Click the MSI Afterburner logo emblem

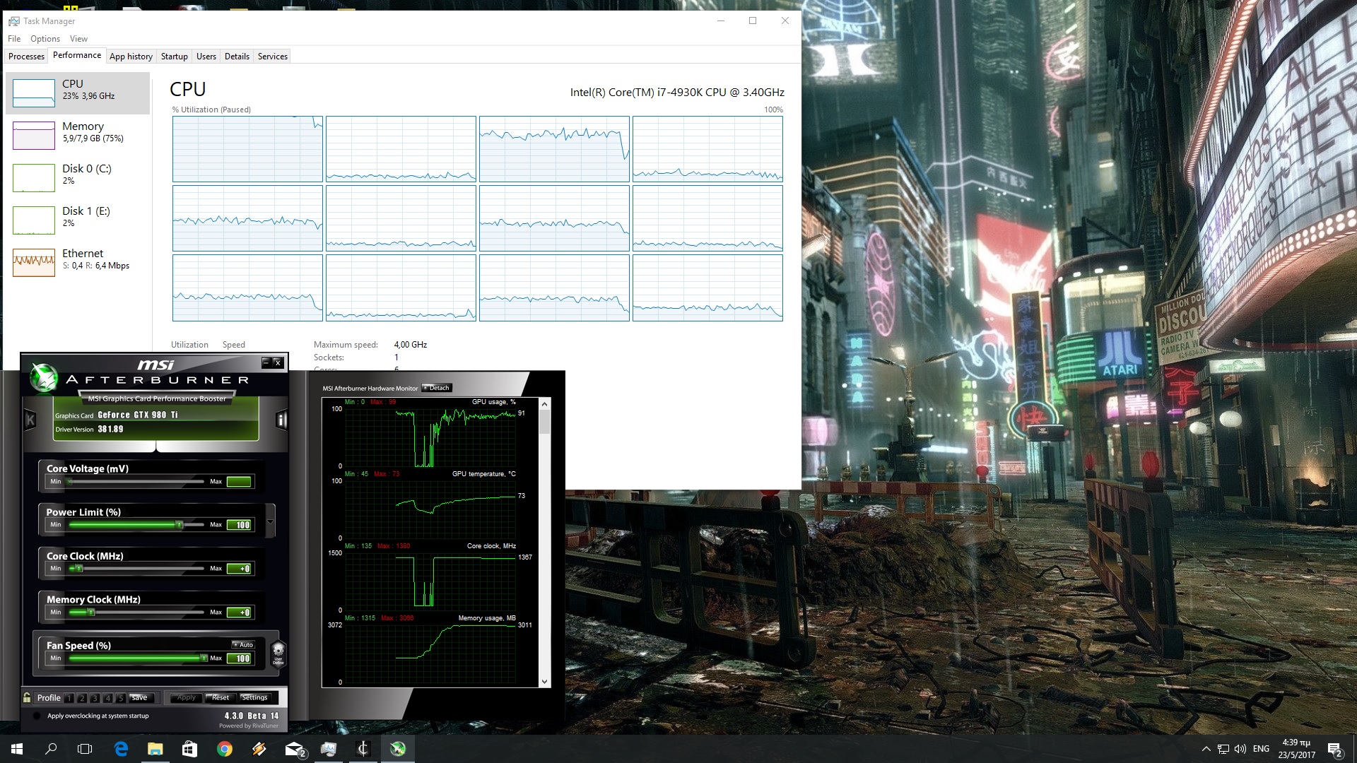[44, 378]
